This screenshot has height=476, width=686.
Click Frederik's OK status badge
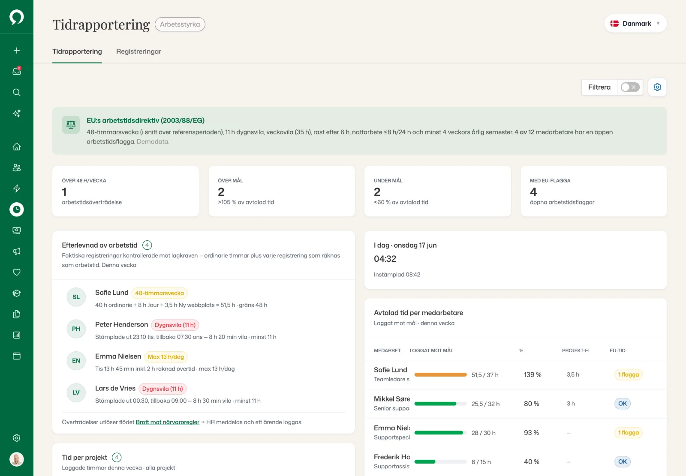pos(623,462)
